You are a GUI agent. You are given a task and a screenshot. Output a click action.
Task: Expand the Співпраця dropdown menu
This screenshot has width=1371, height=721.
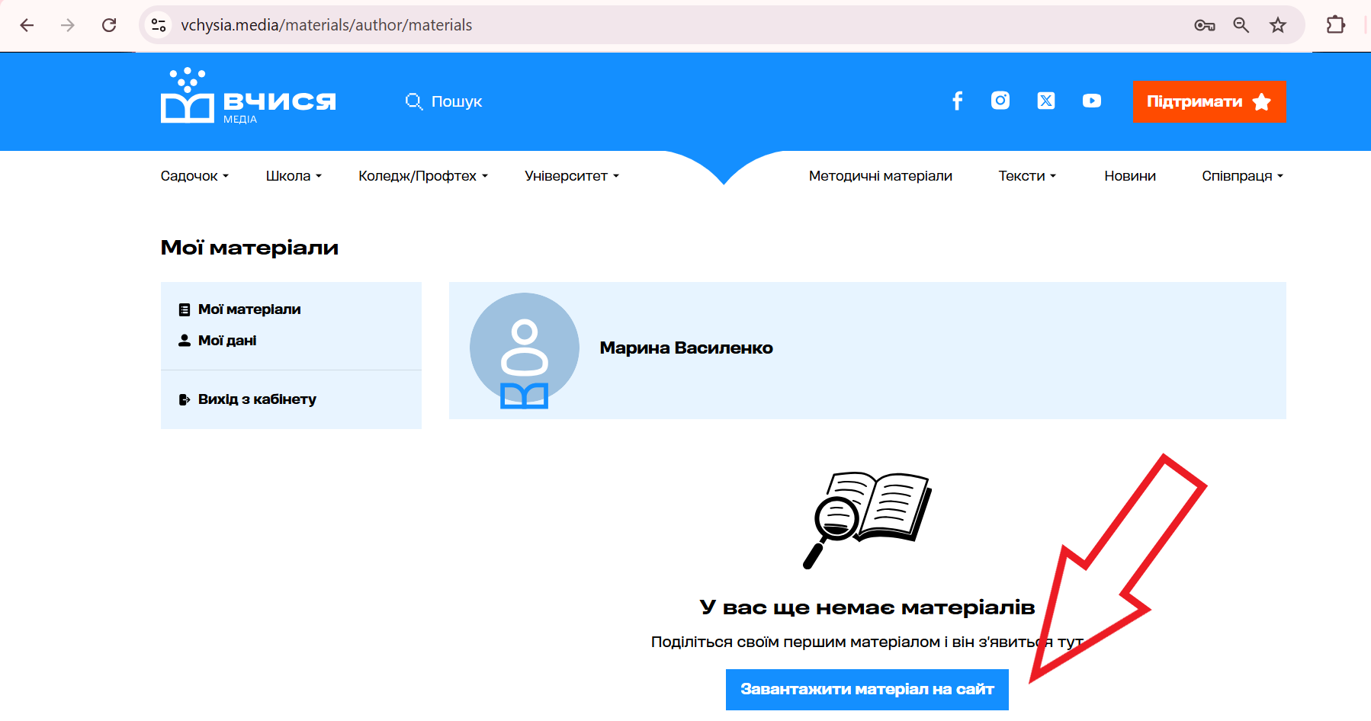pyautogui.click(x=1243, y=176)
